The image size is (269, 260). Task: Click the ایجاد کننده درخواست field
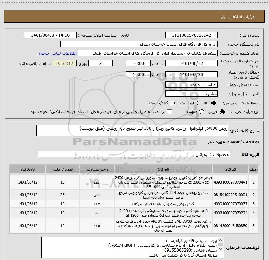148,53
